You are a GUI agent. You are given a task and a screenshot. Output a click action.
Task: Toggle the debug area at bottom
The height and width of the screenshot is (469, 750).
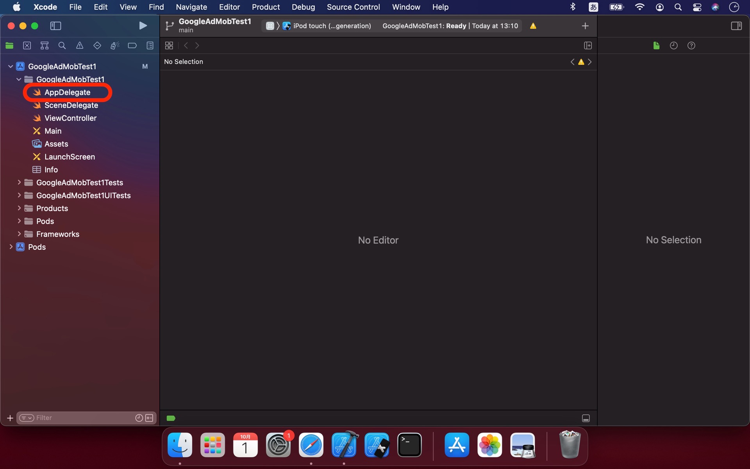tap(586, 418)
